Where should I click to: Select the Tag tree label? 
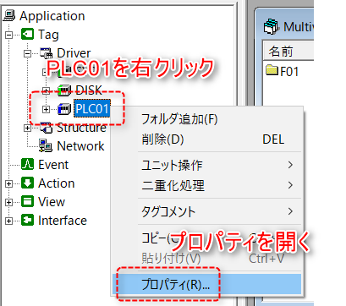pos(48,35)
